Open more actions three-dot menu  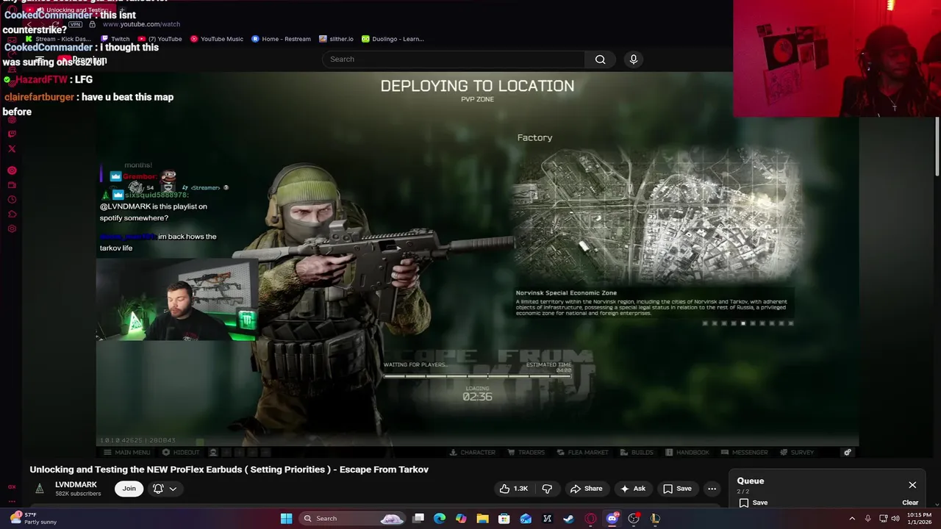tap(712, 489)
